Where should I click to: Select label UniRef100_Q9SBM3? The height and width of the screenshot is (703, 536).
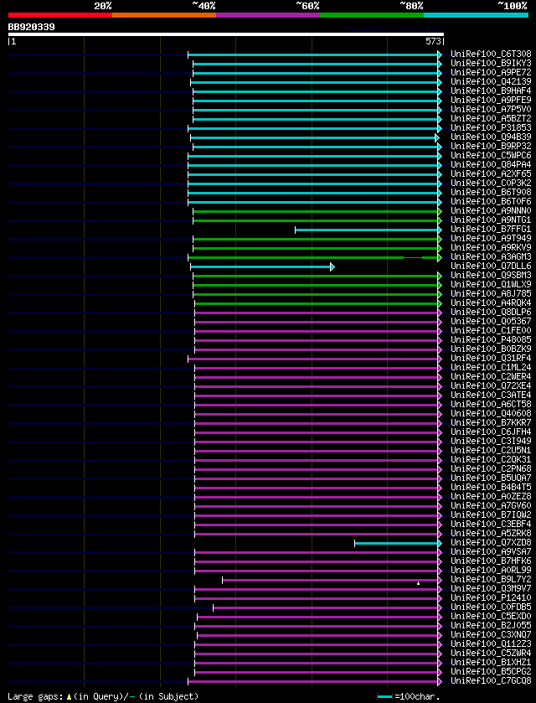pyautogui.click(x=491, y=276)
